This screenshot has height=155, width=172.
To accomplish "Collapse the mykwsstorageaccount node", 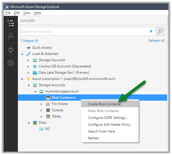I will pos(35,91).
